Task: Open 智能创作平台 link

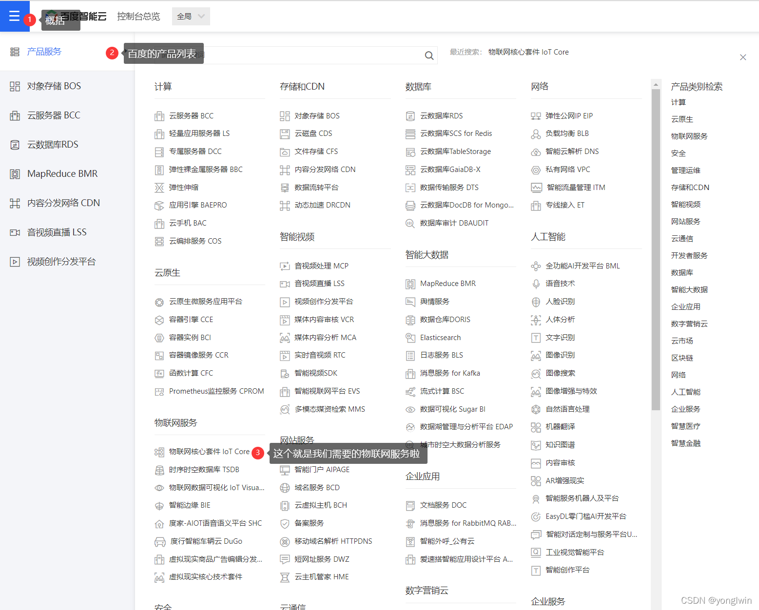Action: click(568, 570)
